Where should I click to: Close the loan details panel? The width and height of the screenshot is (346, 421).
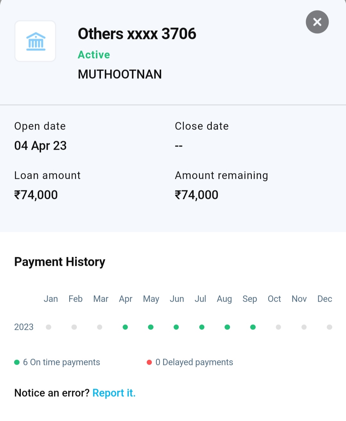317,22
